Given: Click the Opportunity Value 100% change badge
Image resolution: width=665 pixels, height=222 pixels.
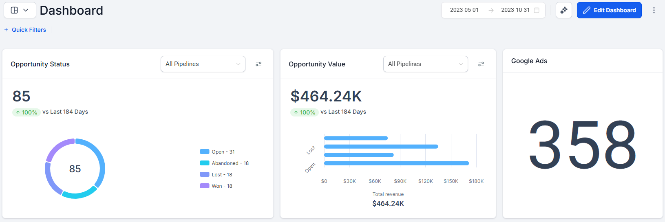Looking at the screenshot, I should [304, 112].
